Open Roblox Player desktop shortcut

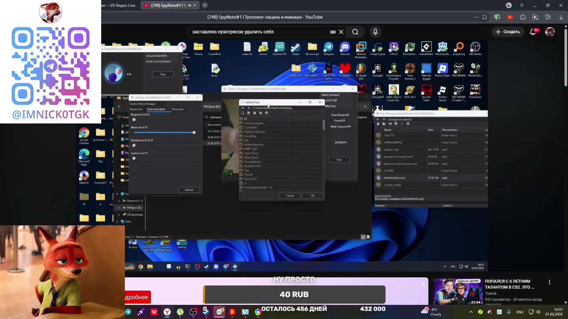(442, 70)
